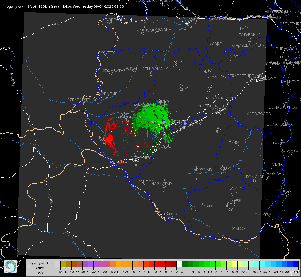Viewport: 301px width, 277px height.
Task: Click the 'Poganyvar-HR Wind m/s' legend title
Action: click(x=40, y=268)
